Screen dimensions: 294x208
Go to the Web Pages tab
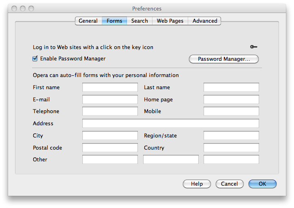click(170, 21)
